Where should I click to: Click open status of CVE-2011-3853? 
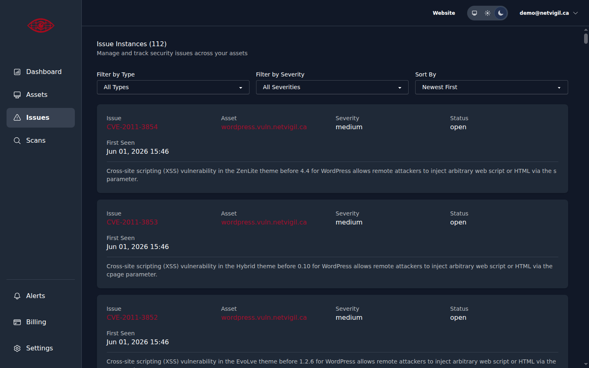[458, 222]
